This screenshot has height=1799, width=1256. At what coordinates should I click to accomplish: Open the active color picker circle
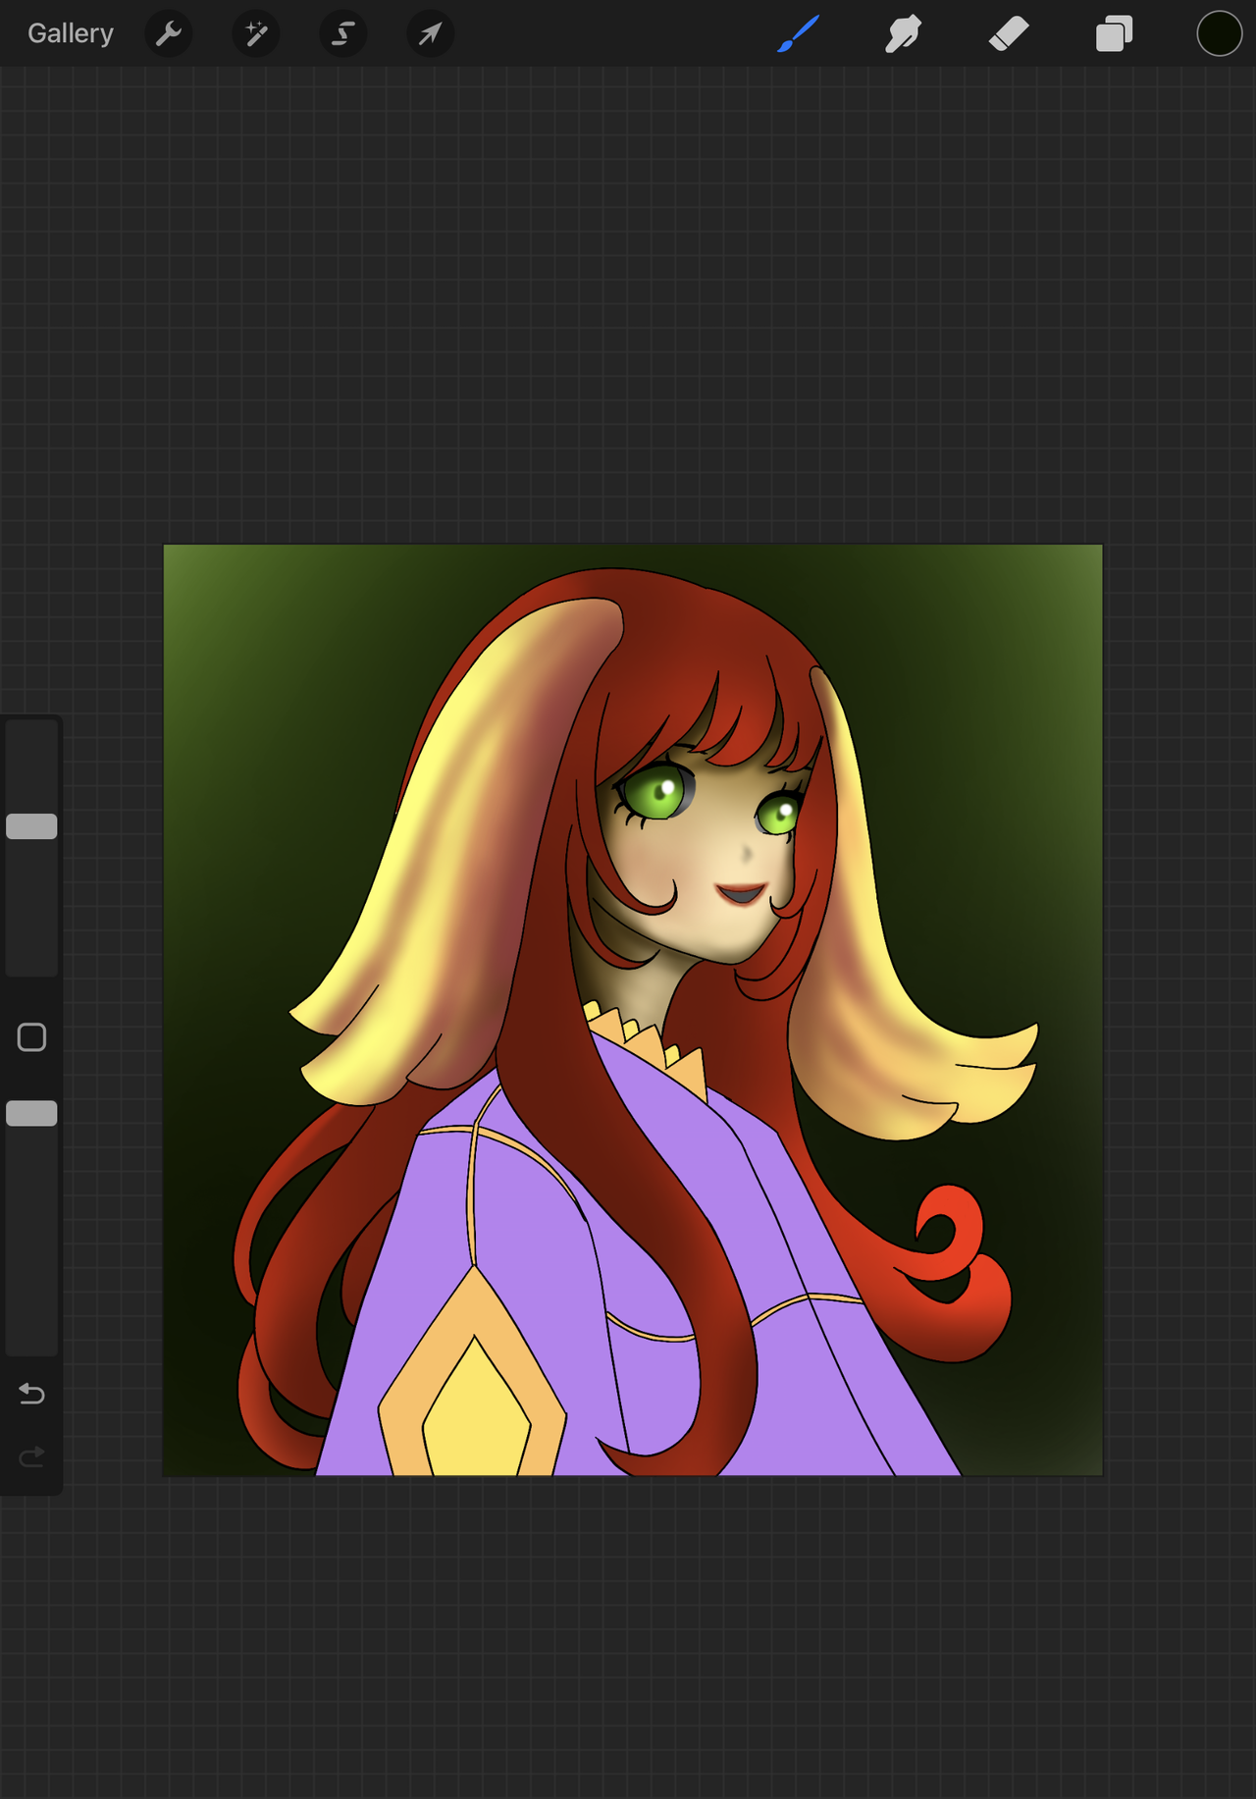[x=1220, y=33]
